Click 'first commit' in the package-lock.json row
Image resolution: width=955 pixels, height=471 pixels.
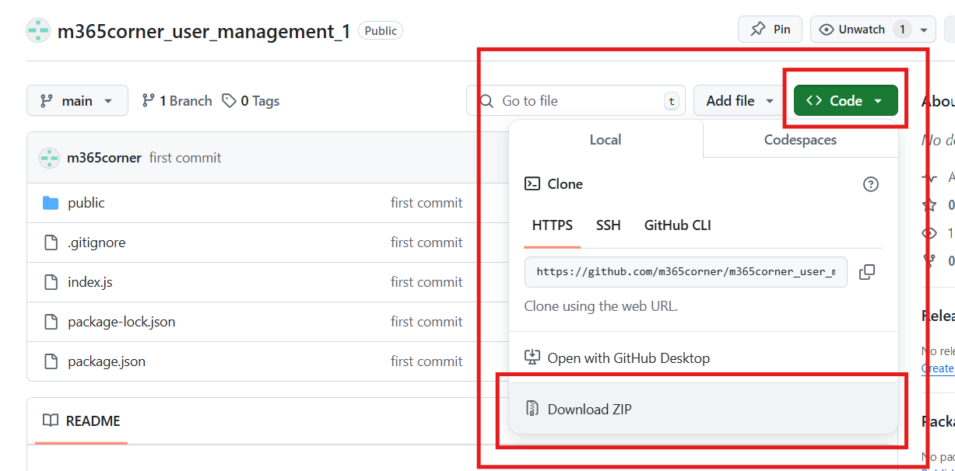427,322
